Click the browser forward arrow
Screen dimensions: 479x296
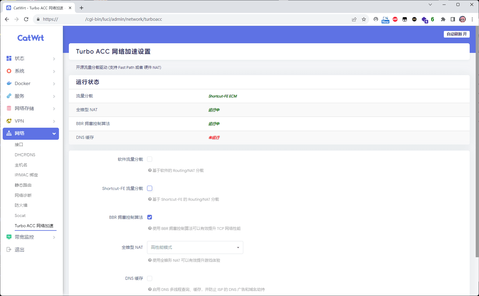17,19
